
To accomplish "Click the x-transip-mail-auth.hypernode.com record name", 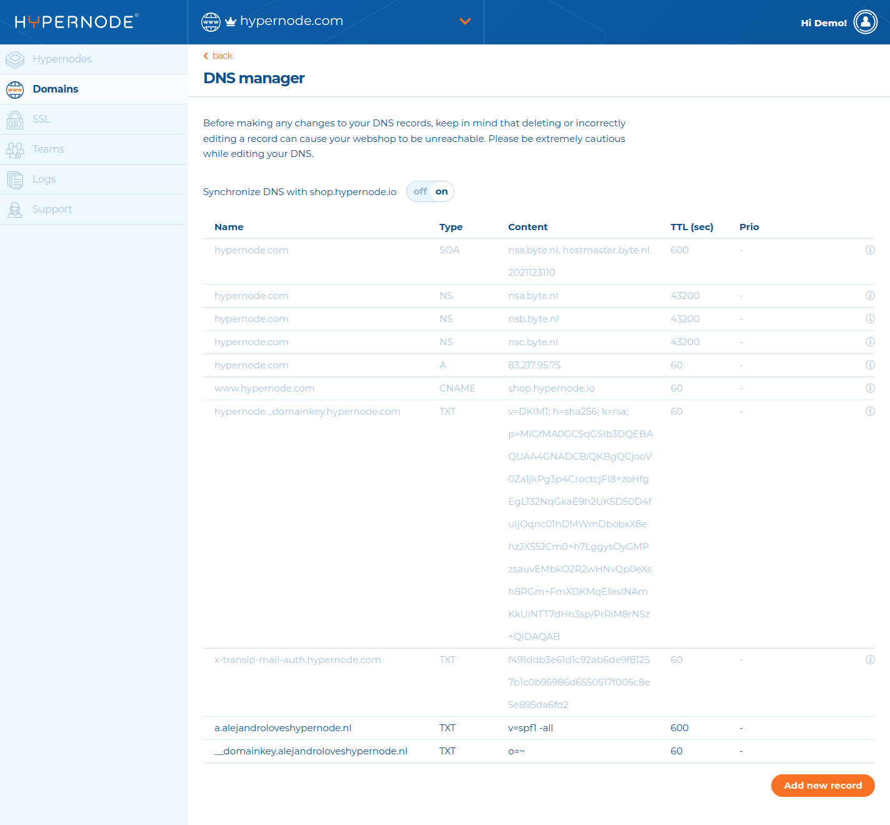I will click(x=297, y=660).
